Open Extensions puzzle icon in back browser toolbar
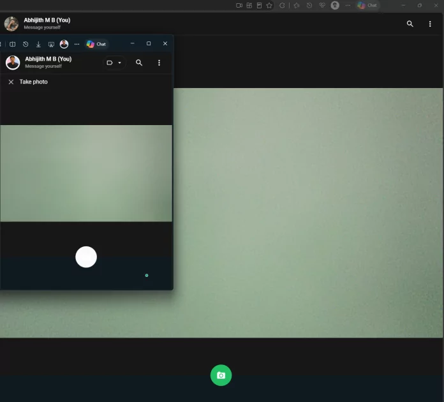 click(282, 5)
